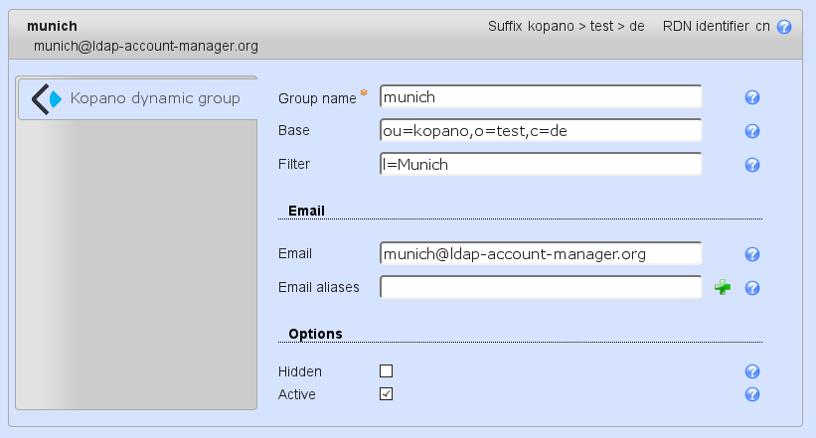This screenshot has width=816, height=438.
Task: Open help for RDN identifier
Action: click(785, 27)
